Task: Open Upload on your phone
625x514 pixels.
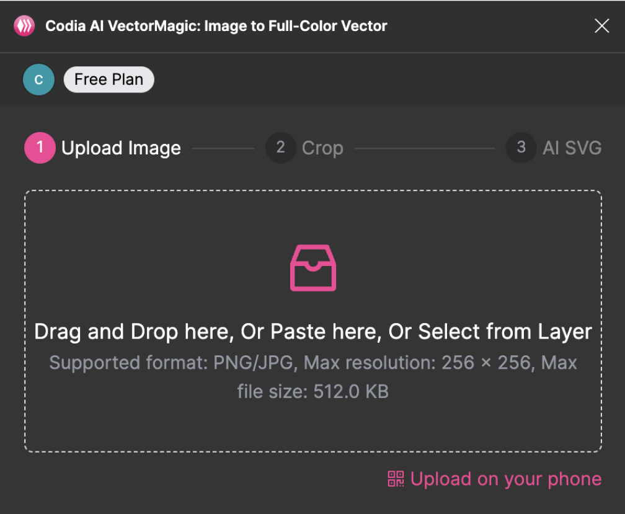Action: tap(505, 479)
